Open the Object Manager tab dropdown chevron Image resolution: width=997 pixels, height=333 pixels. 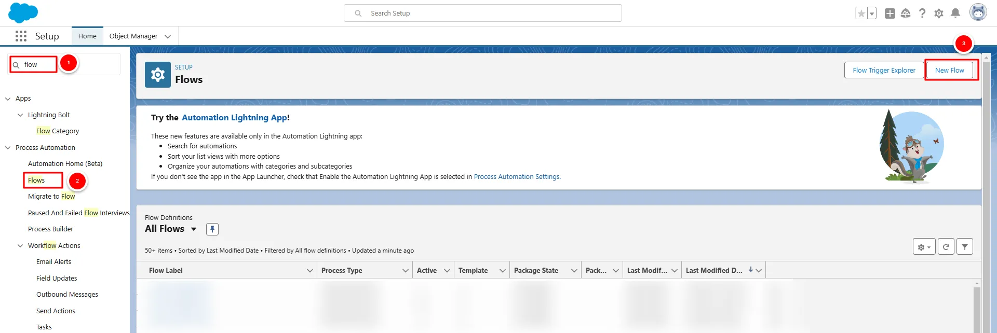168,36
